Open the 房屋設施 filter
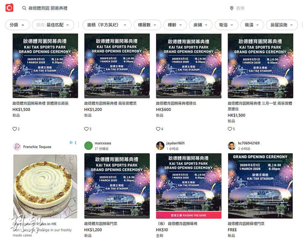Screen dimensions: 304x238 coord(282,25)
